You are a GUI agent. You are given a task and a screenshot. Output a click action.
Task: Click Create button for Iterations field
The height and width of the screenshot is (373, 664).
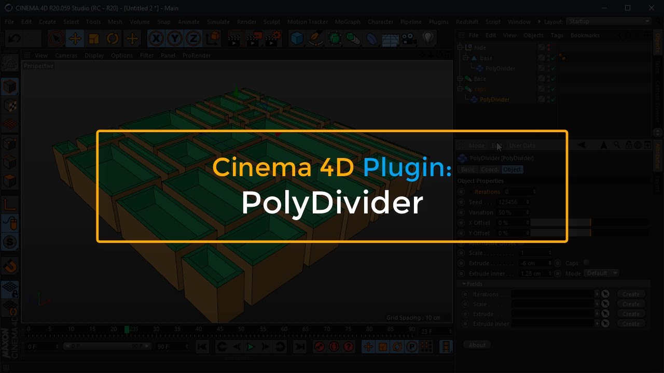coord(631,294)
